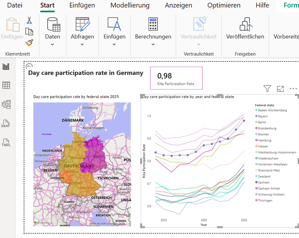Select the Format Painter brush icon
This screenshot has width=299, height=238.
(29, 43)
